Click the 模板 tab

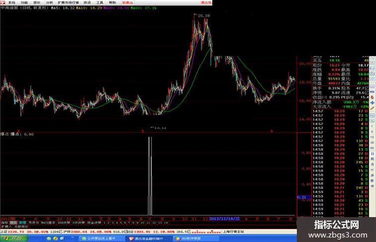13,223
